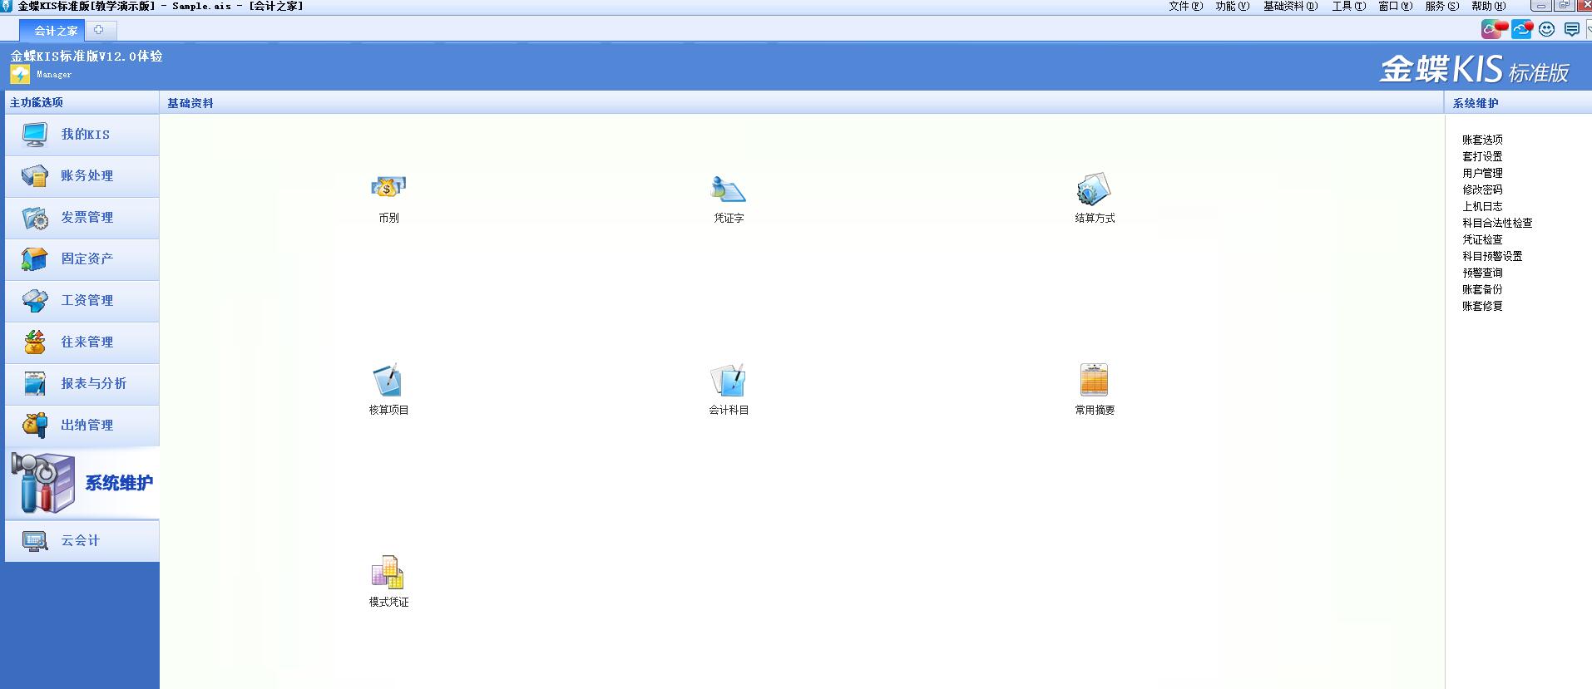Open the 模式凭证 template voucher icon
The width and height of the screenshot is (1592, 689).
point(388,573)
